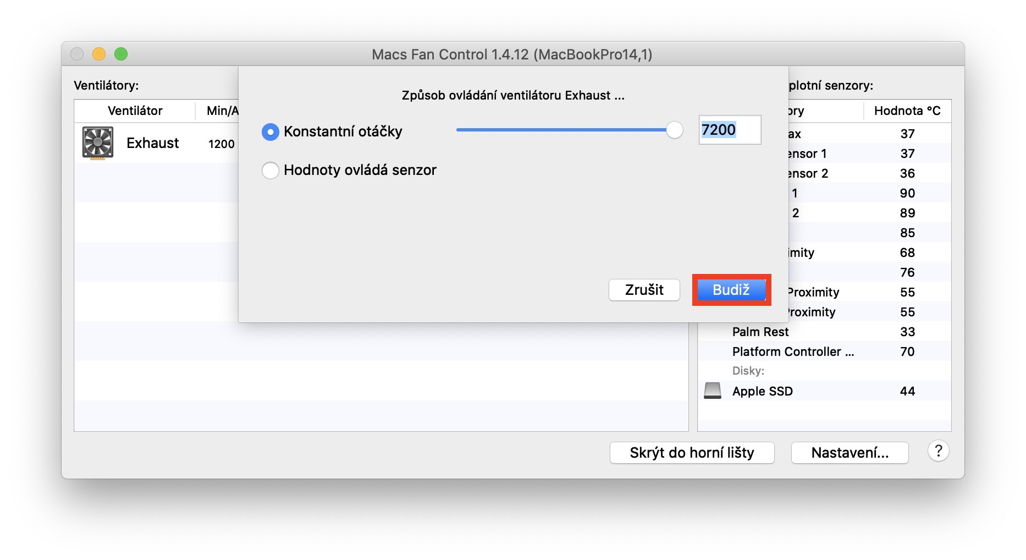Select the Platform Controller sensor row
The image size is (1026, 560).
[793, 352]
